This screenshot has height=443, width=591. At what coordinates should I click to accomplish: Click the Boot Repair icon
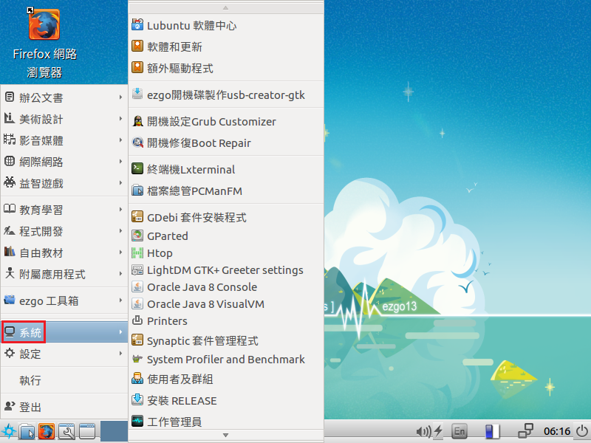click(137, 142)
